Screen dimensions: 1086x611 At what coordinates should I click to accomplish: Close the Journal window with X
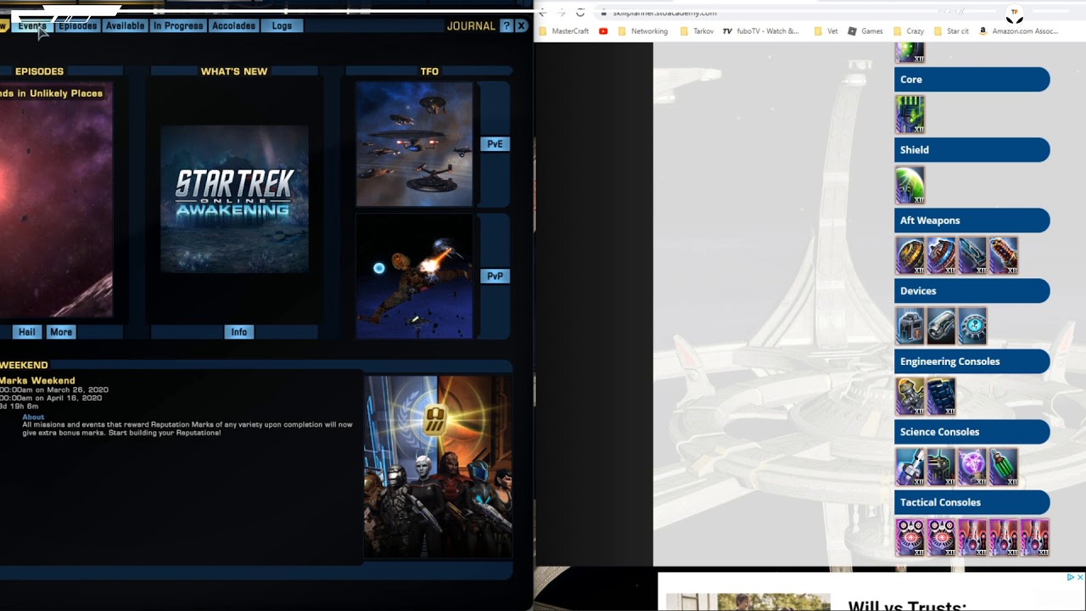522,25
